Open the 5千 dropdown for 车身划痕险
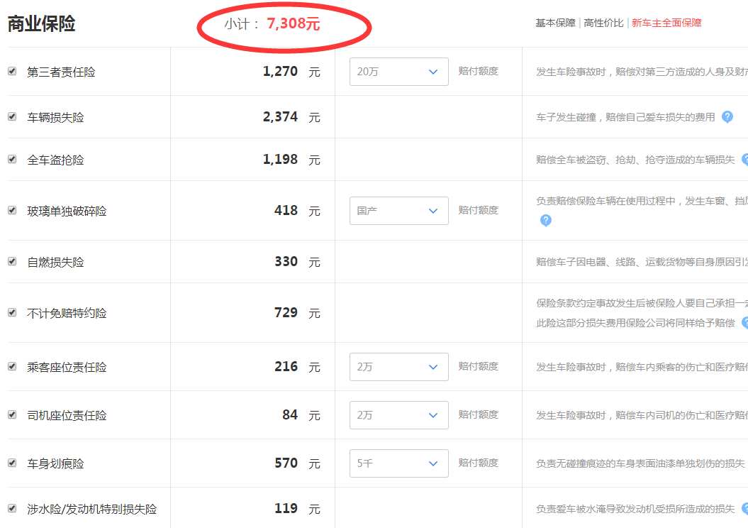This screenshot has width=748, height=528. tap(398, 463)
